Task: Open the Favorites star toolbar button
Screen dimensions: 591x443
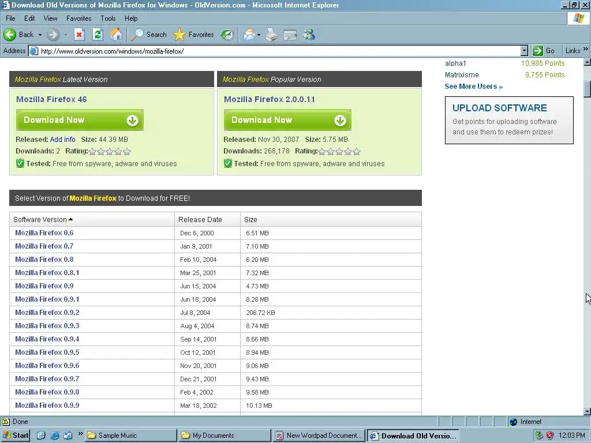Action: (193, 35)
